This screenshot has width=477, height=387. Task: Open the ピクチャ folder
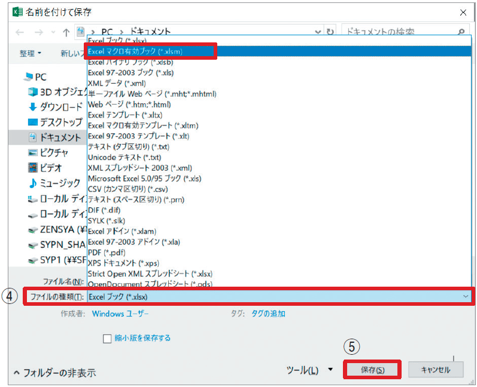tap(53, 152)
